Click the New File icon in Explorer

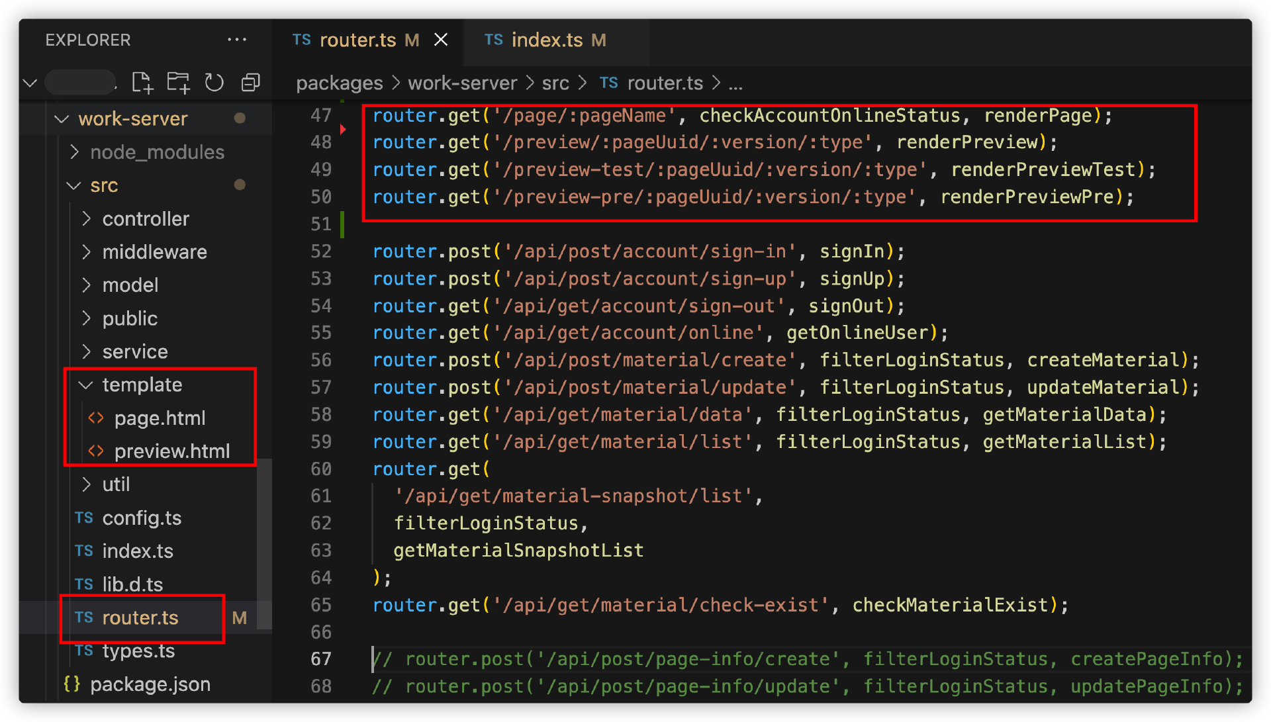pos(142,83)
